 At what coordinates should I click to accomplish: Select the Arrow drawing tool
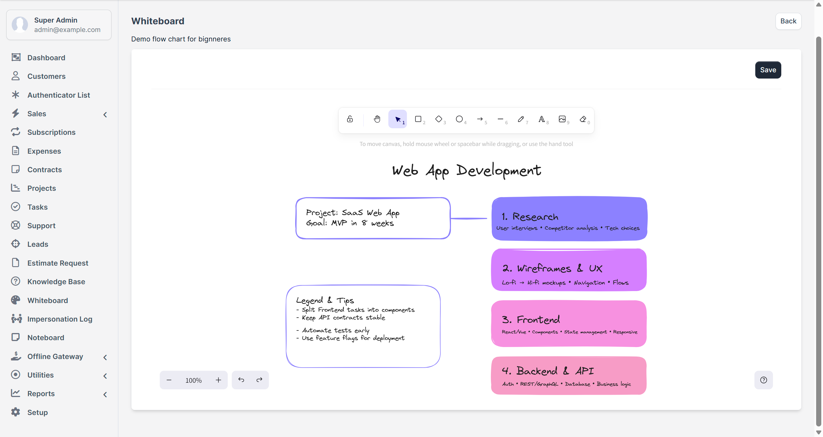click(x=480, y=119)
